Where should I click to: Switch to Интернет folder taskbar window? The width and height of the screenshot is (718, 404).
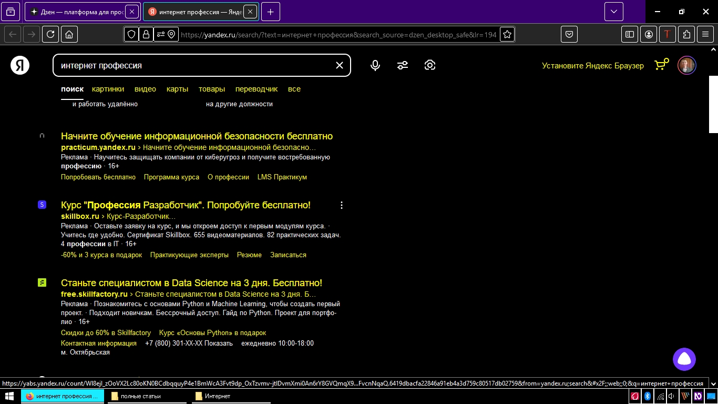(230, 396)
